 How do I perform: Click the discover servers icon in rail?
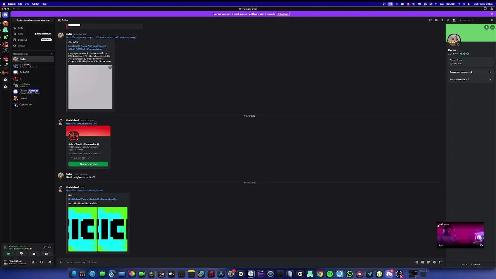pos(5,87)
